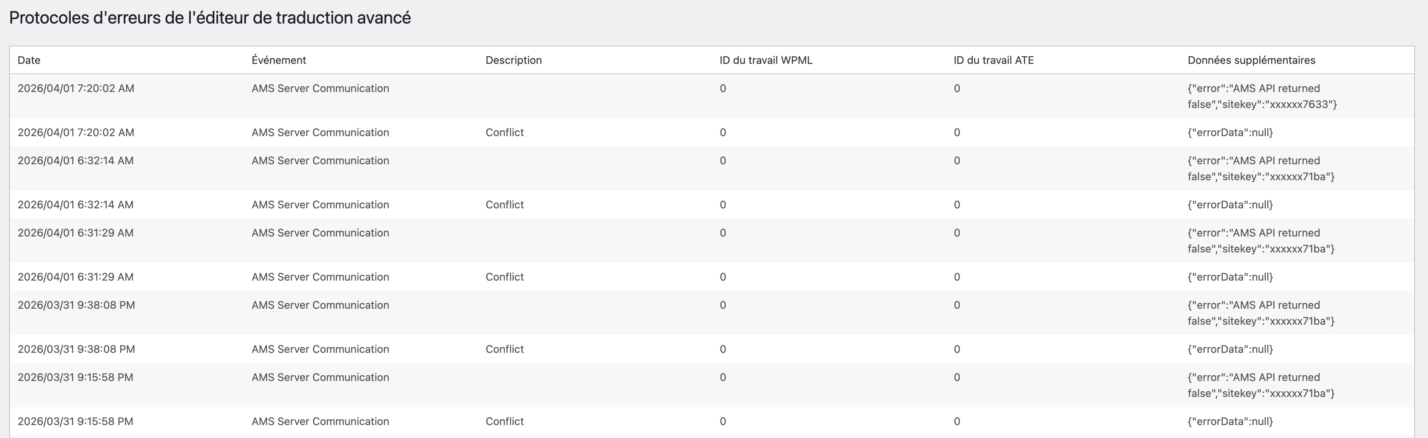Select the Description column header
This screenshot has height=438, width=1428.
[513, 60]
